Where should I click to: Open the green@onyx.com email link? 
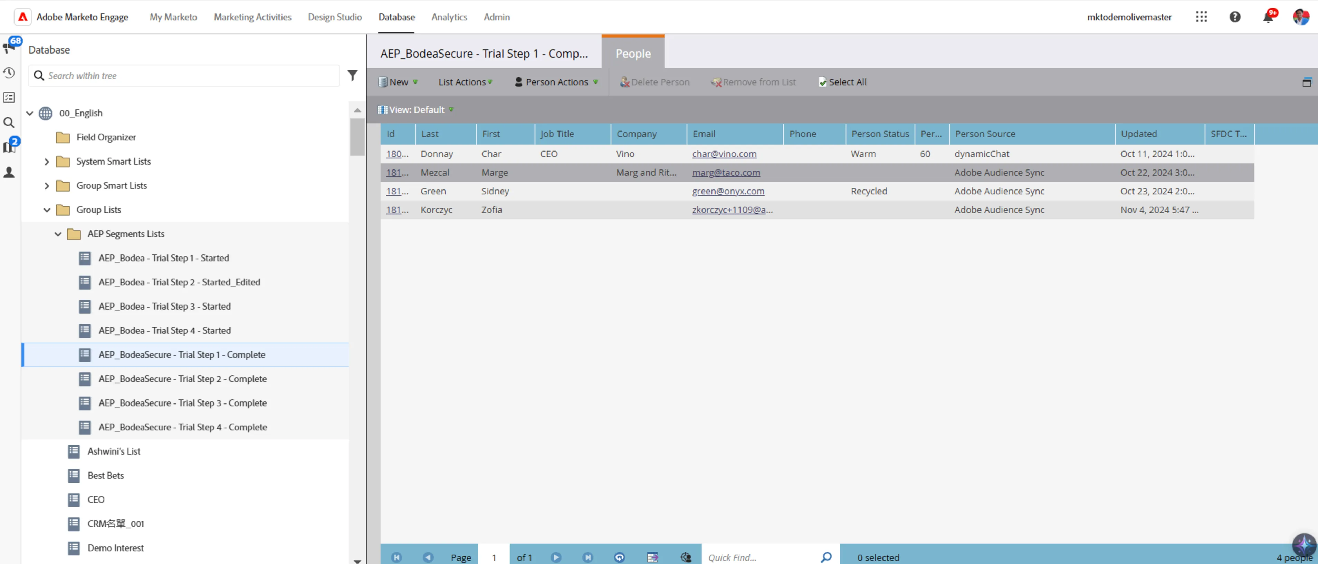pos(728,191)
